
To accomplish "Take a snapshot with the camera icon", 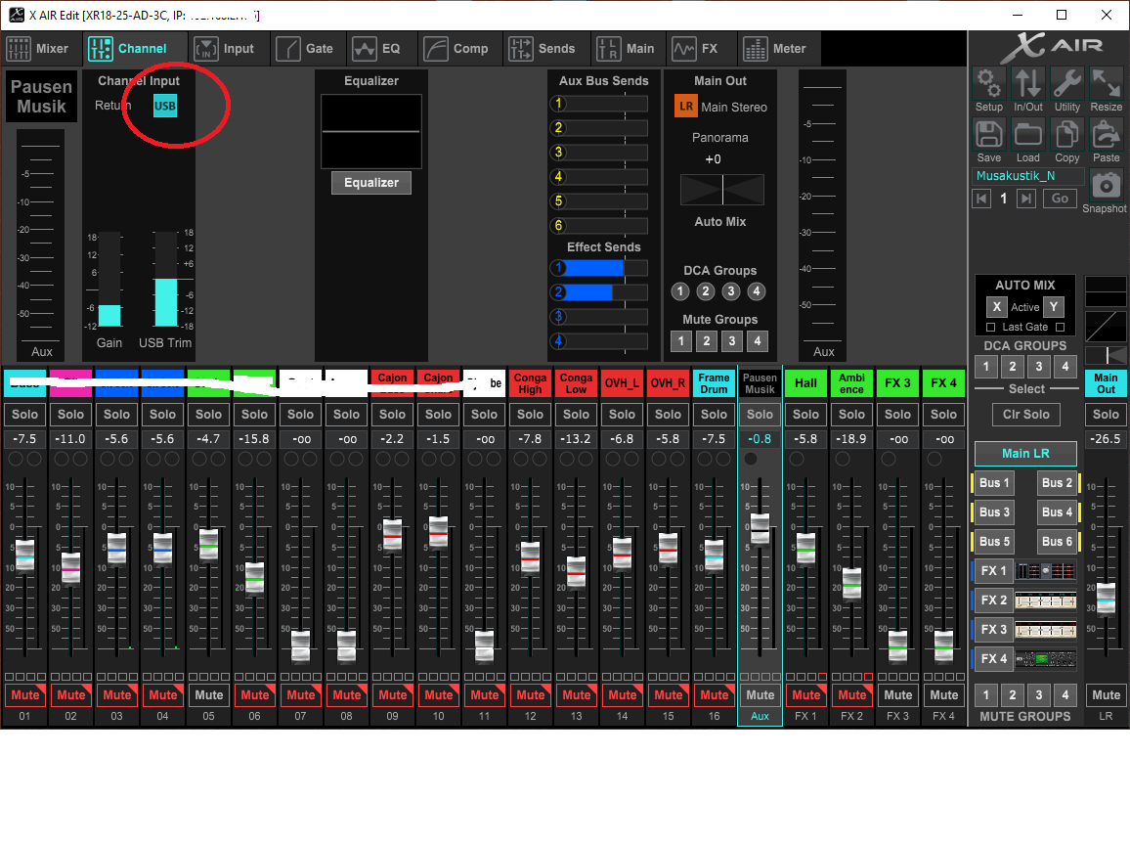I will (x=1106, y=185).
